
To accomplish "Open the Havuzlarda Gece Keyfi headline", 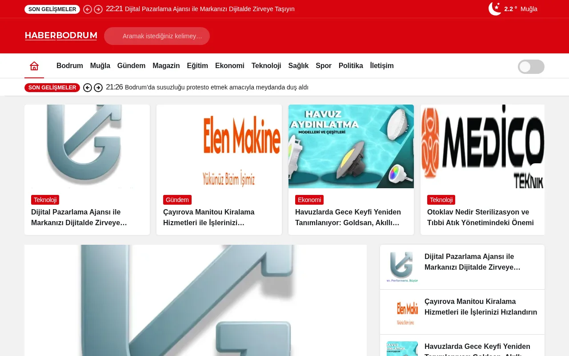I will 348,218.
